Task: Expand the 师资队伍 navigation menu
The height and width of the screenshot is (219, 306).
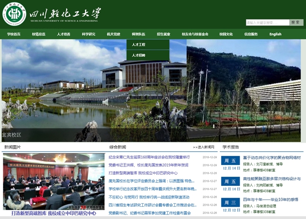Action: [139, 34]
